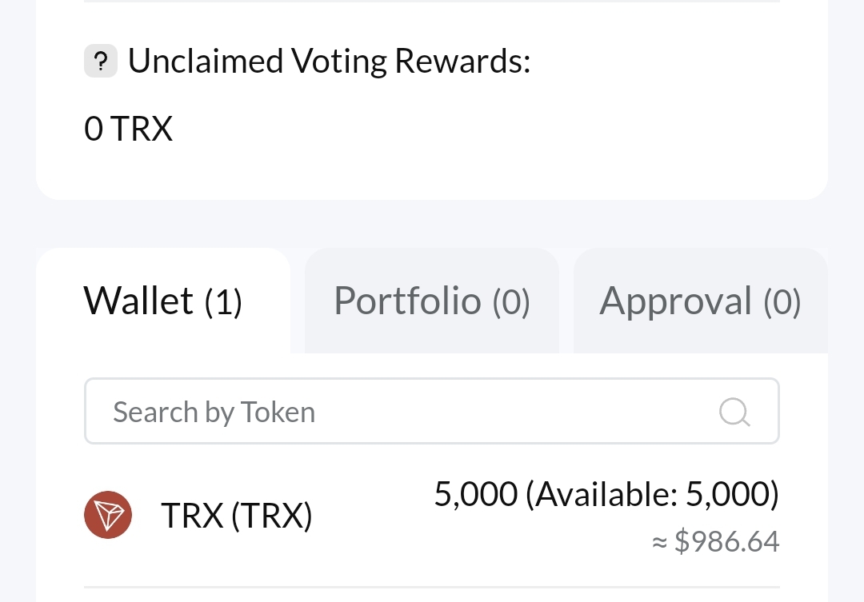Click the red TRON logo icon

tap(108, 515)
